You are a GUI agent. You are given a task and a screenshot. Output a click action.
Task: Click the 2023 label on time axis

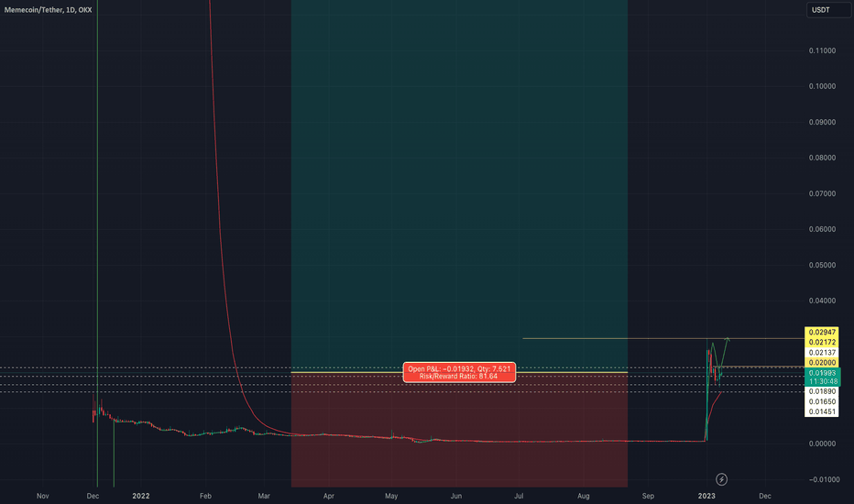click(x=706, y=496)
